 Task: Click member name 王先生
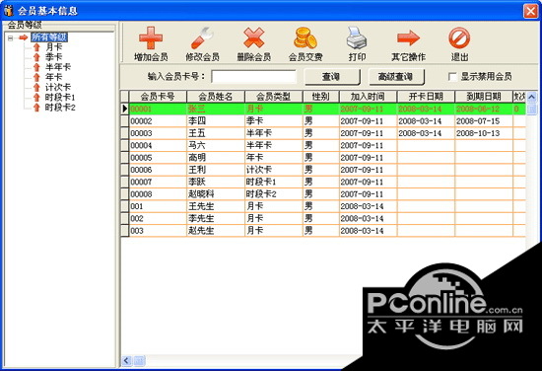click(x=201, y=206)
